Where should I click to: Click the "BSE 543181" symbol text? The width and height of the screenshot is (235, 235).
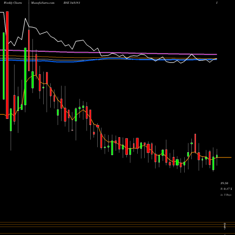pos(72,3)
